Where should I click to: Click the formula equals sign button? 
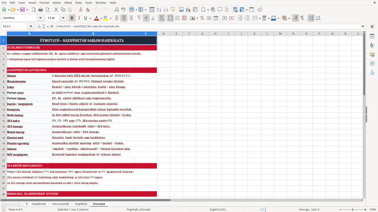click(52, 26)
